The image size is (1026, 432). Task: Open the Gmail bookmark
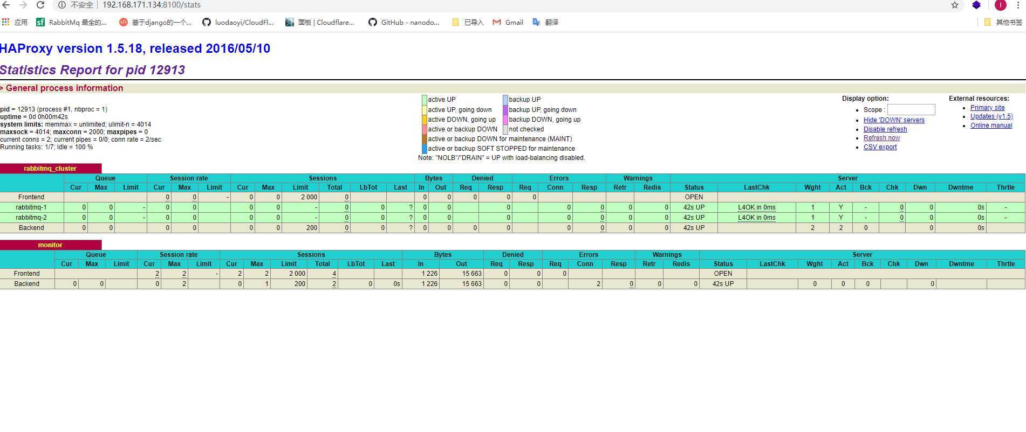pos(508,22)
